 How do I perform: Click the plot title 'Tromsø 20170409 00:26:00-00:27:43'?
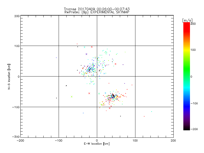[x=97, y=9]
